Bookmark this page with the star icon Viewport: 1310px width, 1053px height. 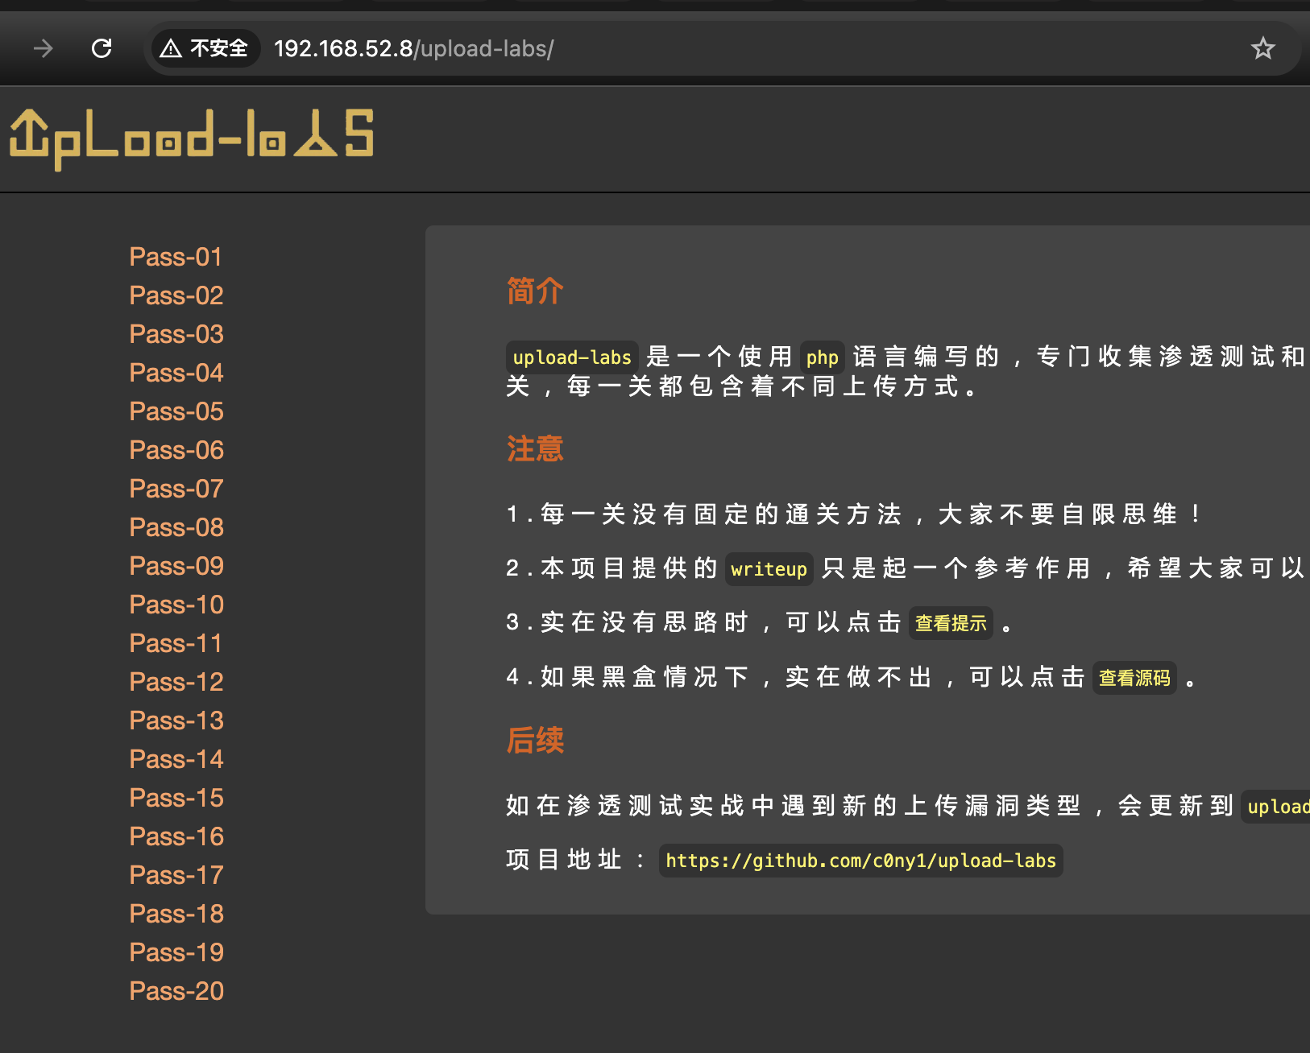click(1262, 48)
